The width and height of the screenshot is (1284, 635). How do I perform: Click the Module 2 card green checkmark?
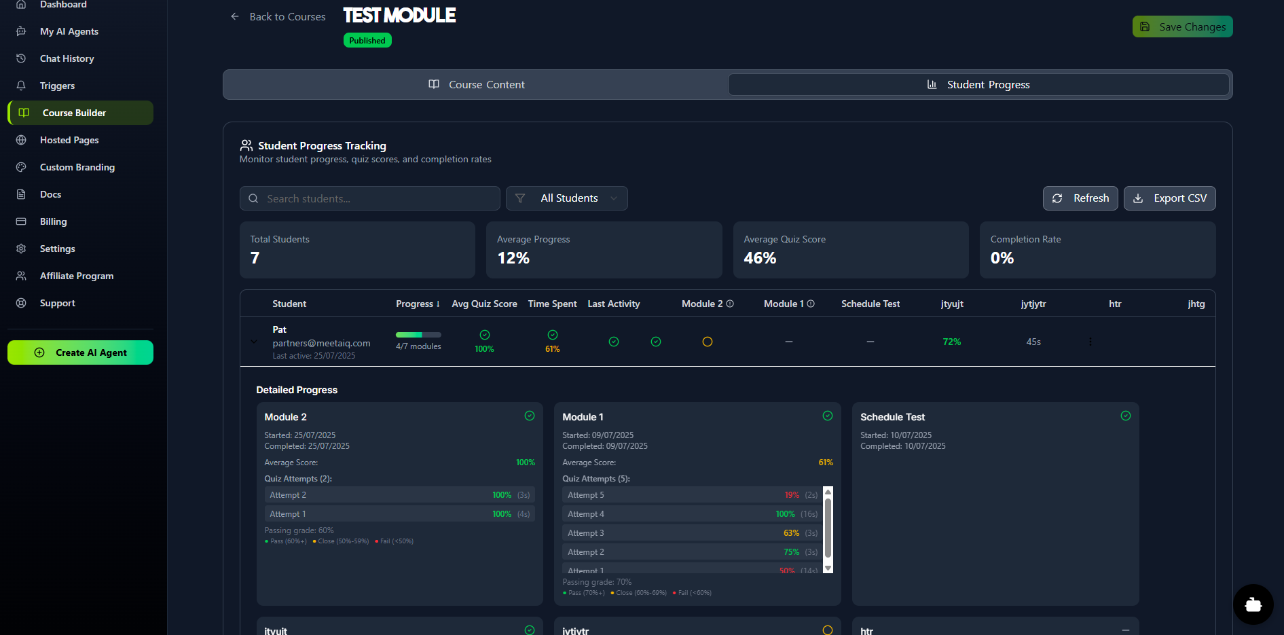click(530, 416)
